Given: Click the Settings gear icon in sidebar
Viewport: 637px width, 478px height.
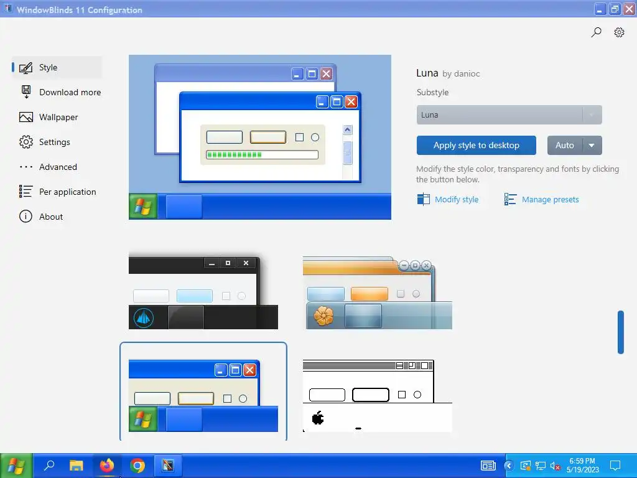Looking at the screenshot, I should click(26, 142).
